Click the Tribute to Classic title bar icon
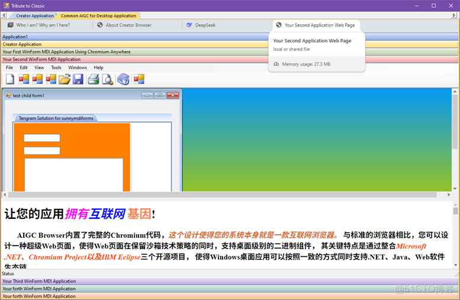 coord(6,5)
